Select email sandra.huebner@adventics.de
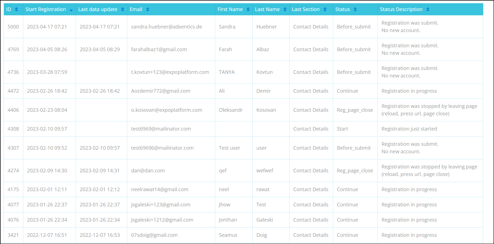The image size is (494, 244). point(166,27)
